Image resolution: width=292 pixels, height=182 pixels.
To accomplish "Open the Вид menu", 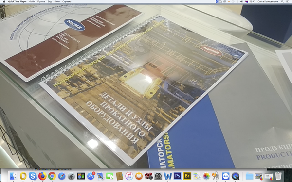I will [50, 1].
